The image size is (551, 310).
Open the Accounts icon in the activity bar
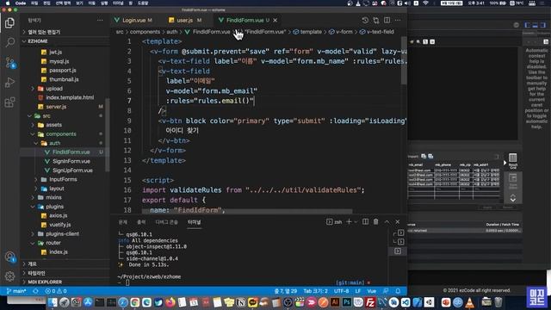(9, 257)
